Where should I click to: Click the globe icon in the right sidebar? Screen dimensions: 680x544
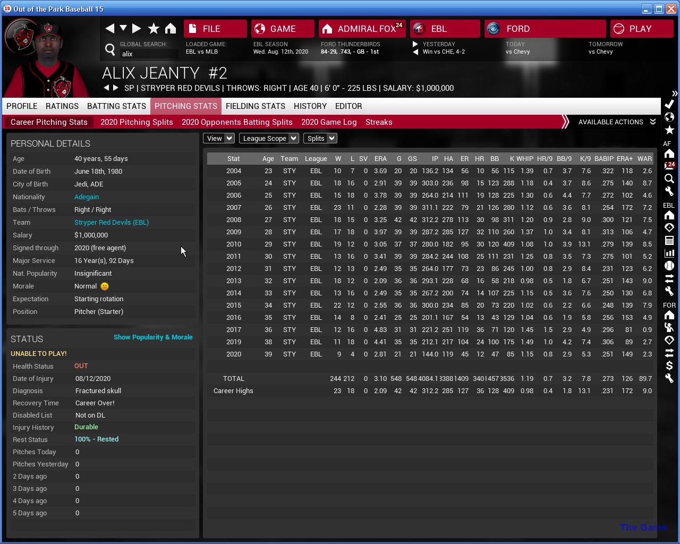click(669, 117)
